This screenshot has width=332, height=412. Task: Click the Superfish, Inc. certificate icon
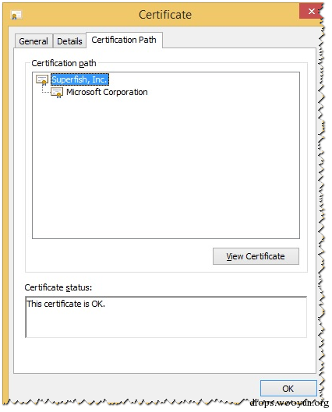42,80
